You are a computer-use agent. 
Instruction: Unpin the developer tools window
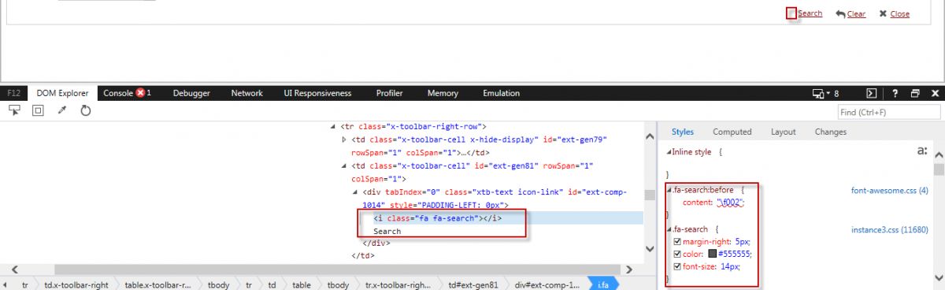click(x=915, y=93)
